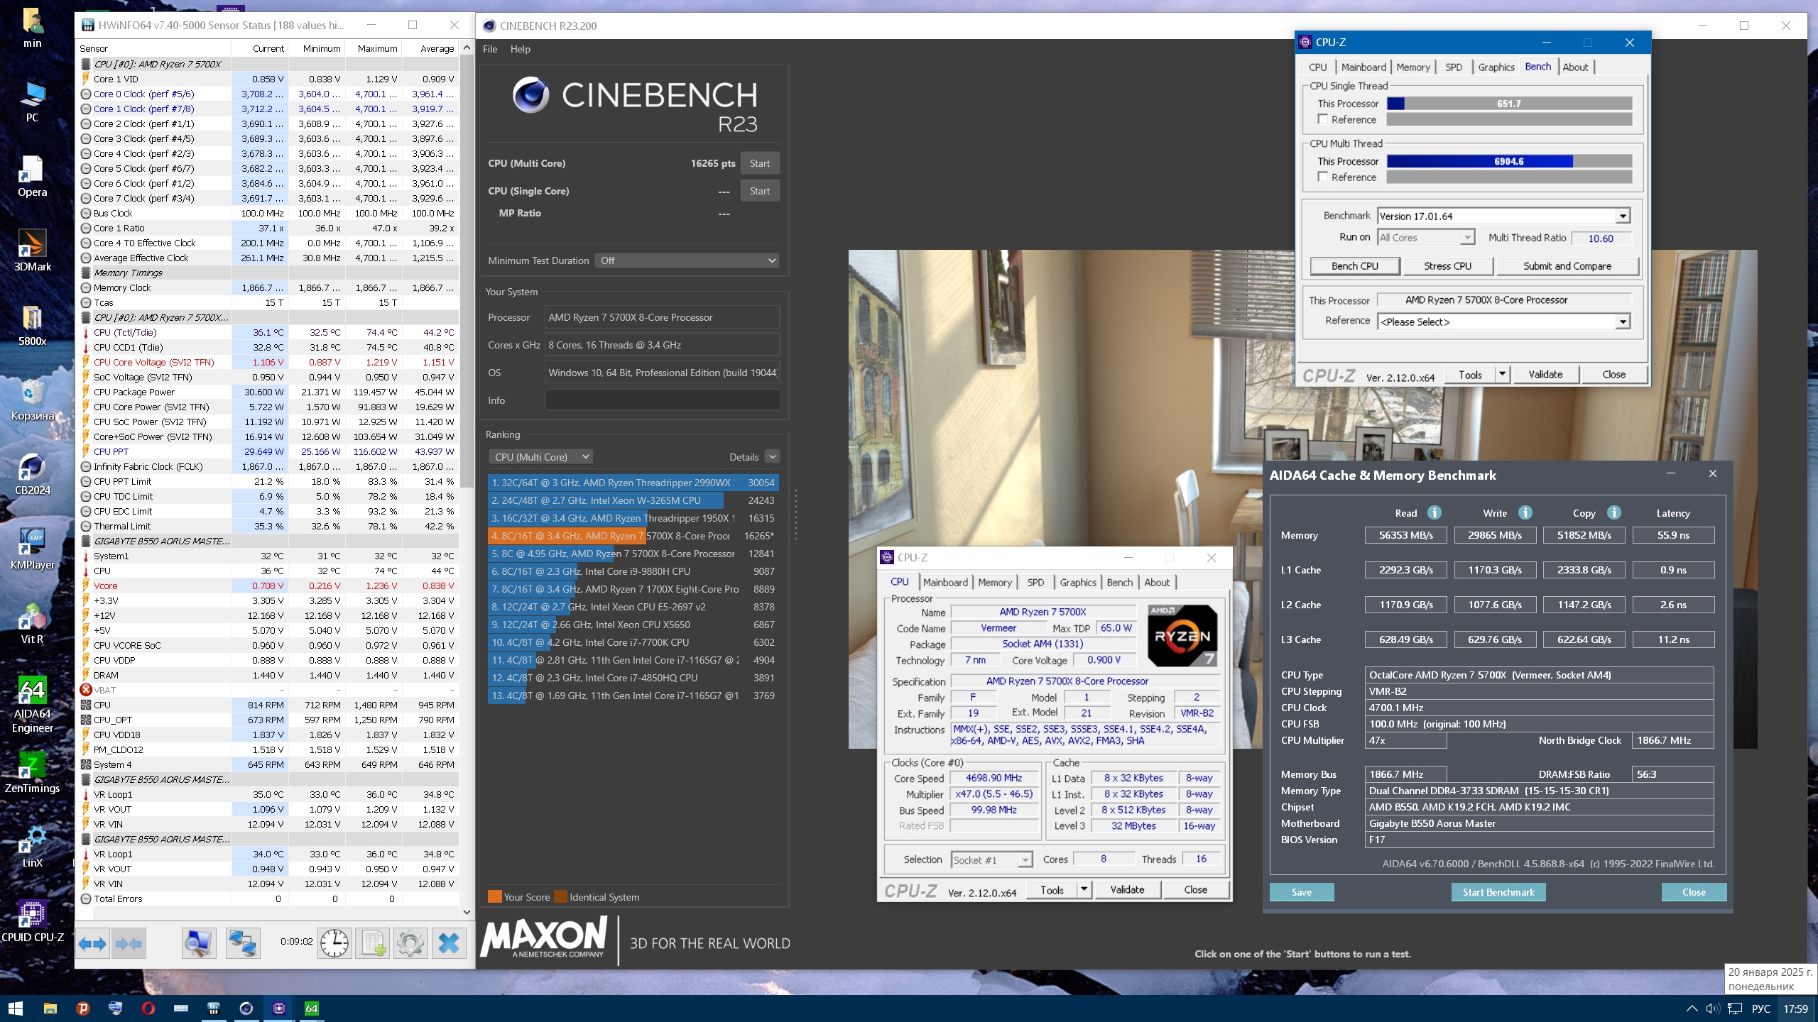Switch to the Memory tab in lower CPU-Z

994,582
